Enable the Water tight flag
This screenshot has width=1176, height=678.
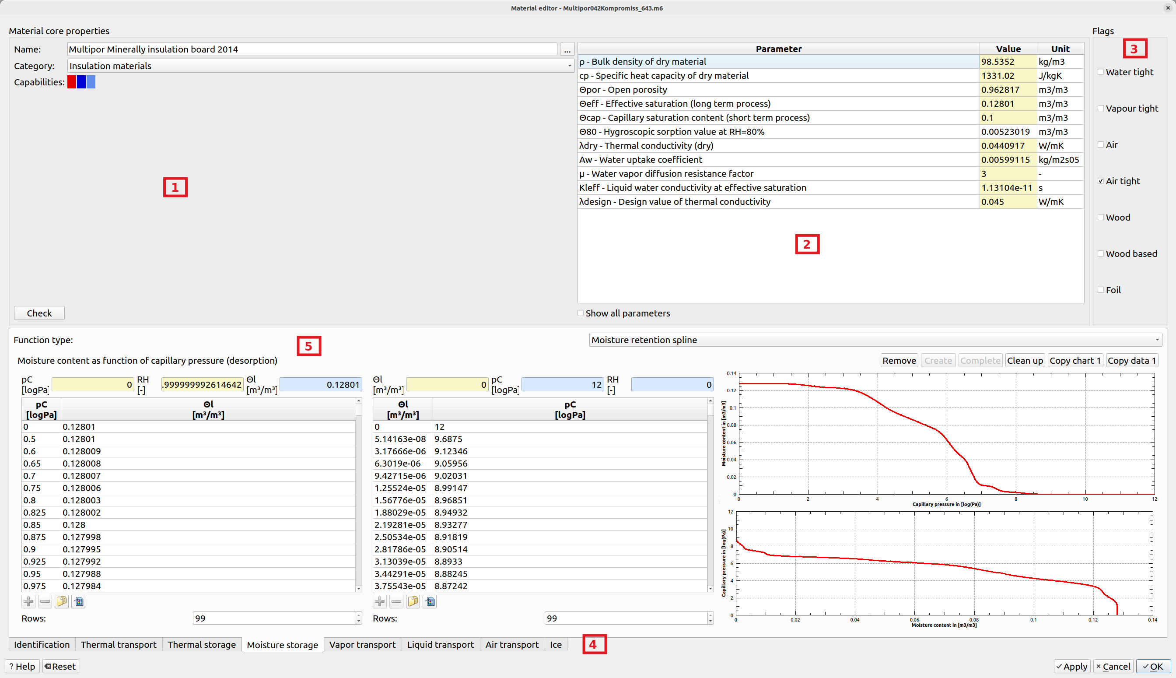click(x=1101, y=72)
